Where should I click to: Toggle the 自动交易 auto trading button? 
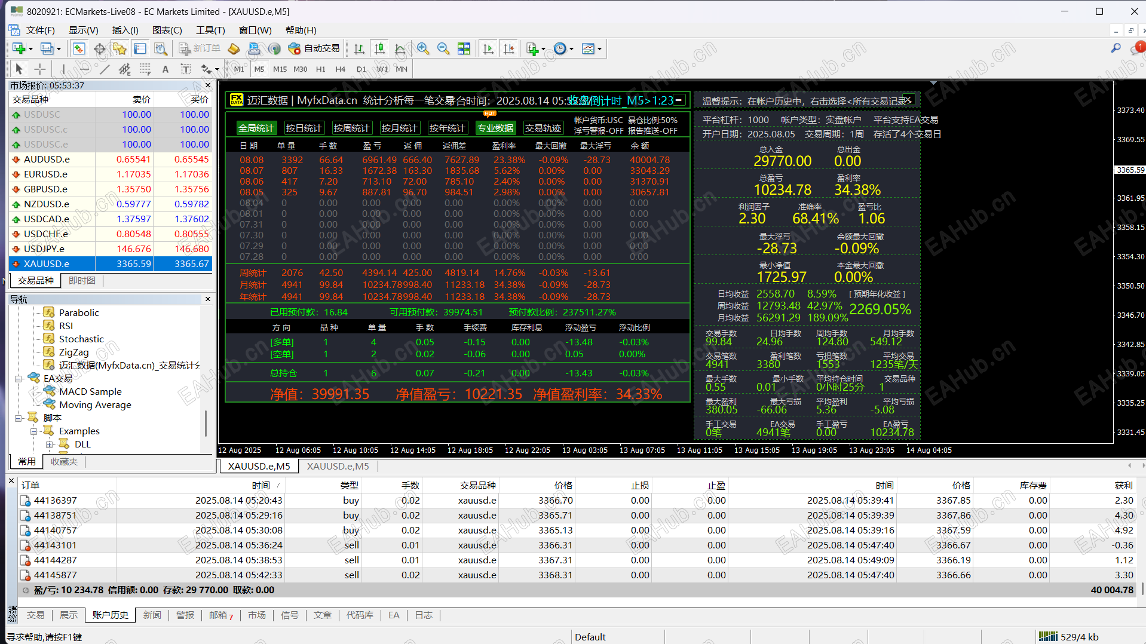tap(314, 48)
